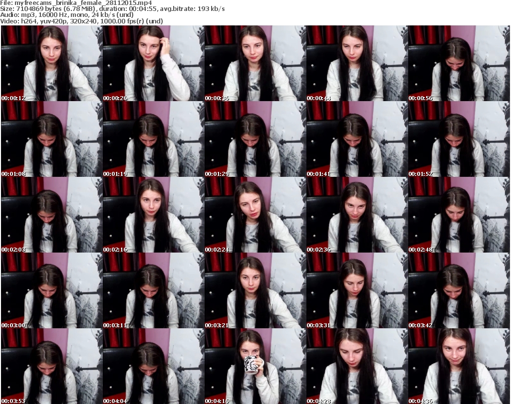Select the thumbnail frame at 00:00:26

154,63
